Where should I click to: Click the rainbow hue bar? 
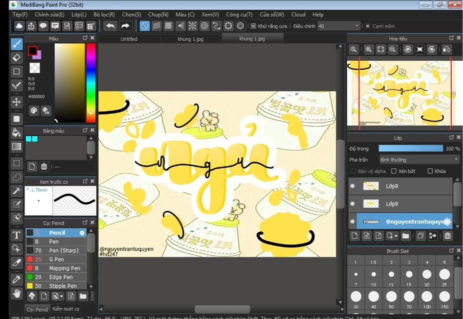(x=91, y=83)
